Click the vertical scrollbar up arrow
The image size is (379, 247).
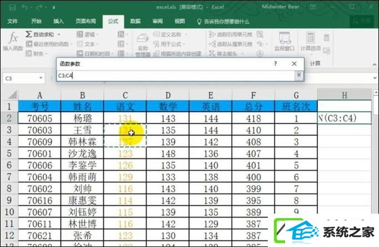pyautogui.click(x=376, y=92)
